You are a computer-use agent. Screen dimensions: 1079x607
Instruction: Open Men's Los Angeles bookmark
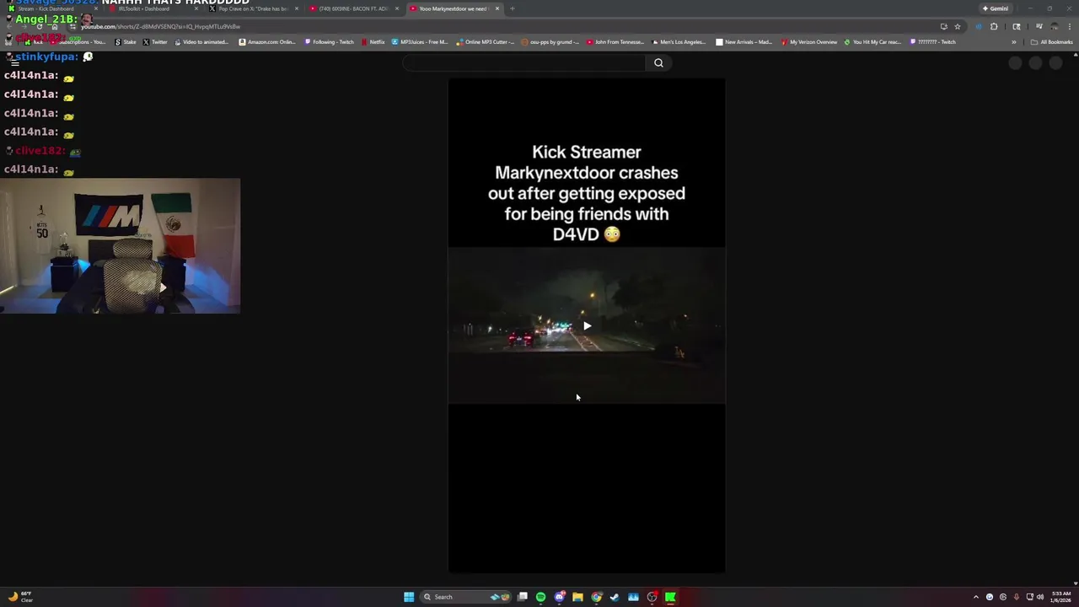(679, 41)
